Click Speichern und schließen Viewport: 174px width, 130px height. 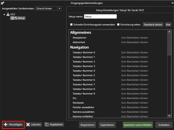click(x=138, y=125)
